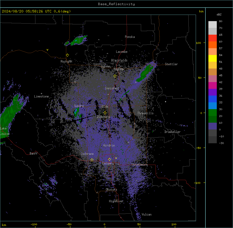Click the Ponoka city label
233x228 pixels.
(130, 37)
